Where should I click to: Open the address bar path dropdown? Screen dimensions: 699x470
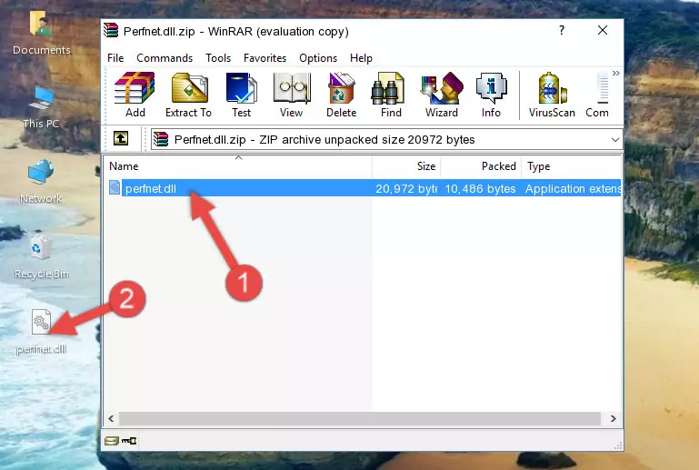615,140
